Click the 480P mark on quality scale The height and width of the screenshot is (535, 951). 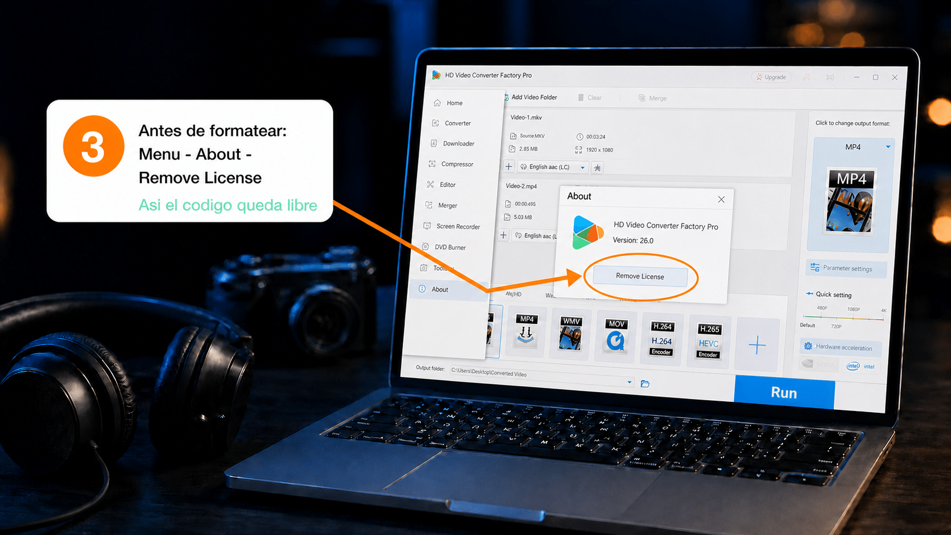[x=822, y=308]
